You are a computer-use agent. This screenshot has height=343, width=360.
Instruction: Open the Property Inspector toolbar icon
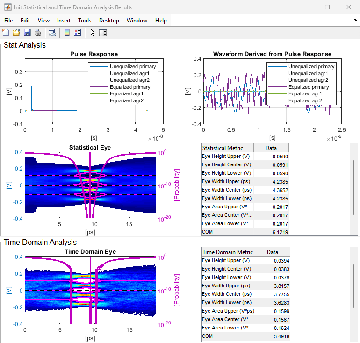[103, 32]
